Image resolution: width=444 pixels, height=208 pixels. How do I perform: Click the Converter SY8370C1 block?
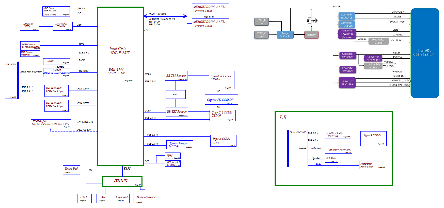[348, 70]
